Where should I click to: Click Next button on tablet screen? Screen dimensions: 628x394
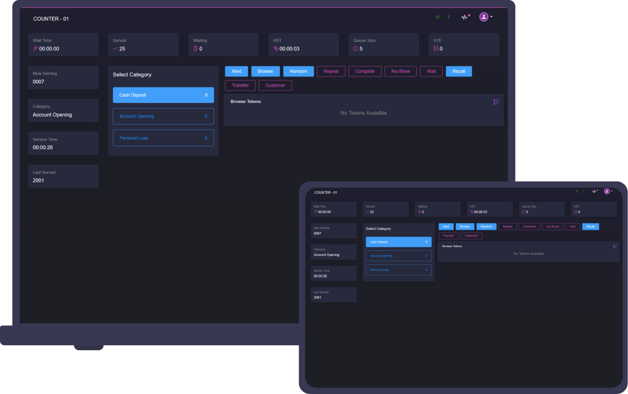[x=446, y=226]
